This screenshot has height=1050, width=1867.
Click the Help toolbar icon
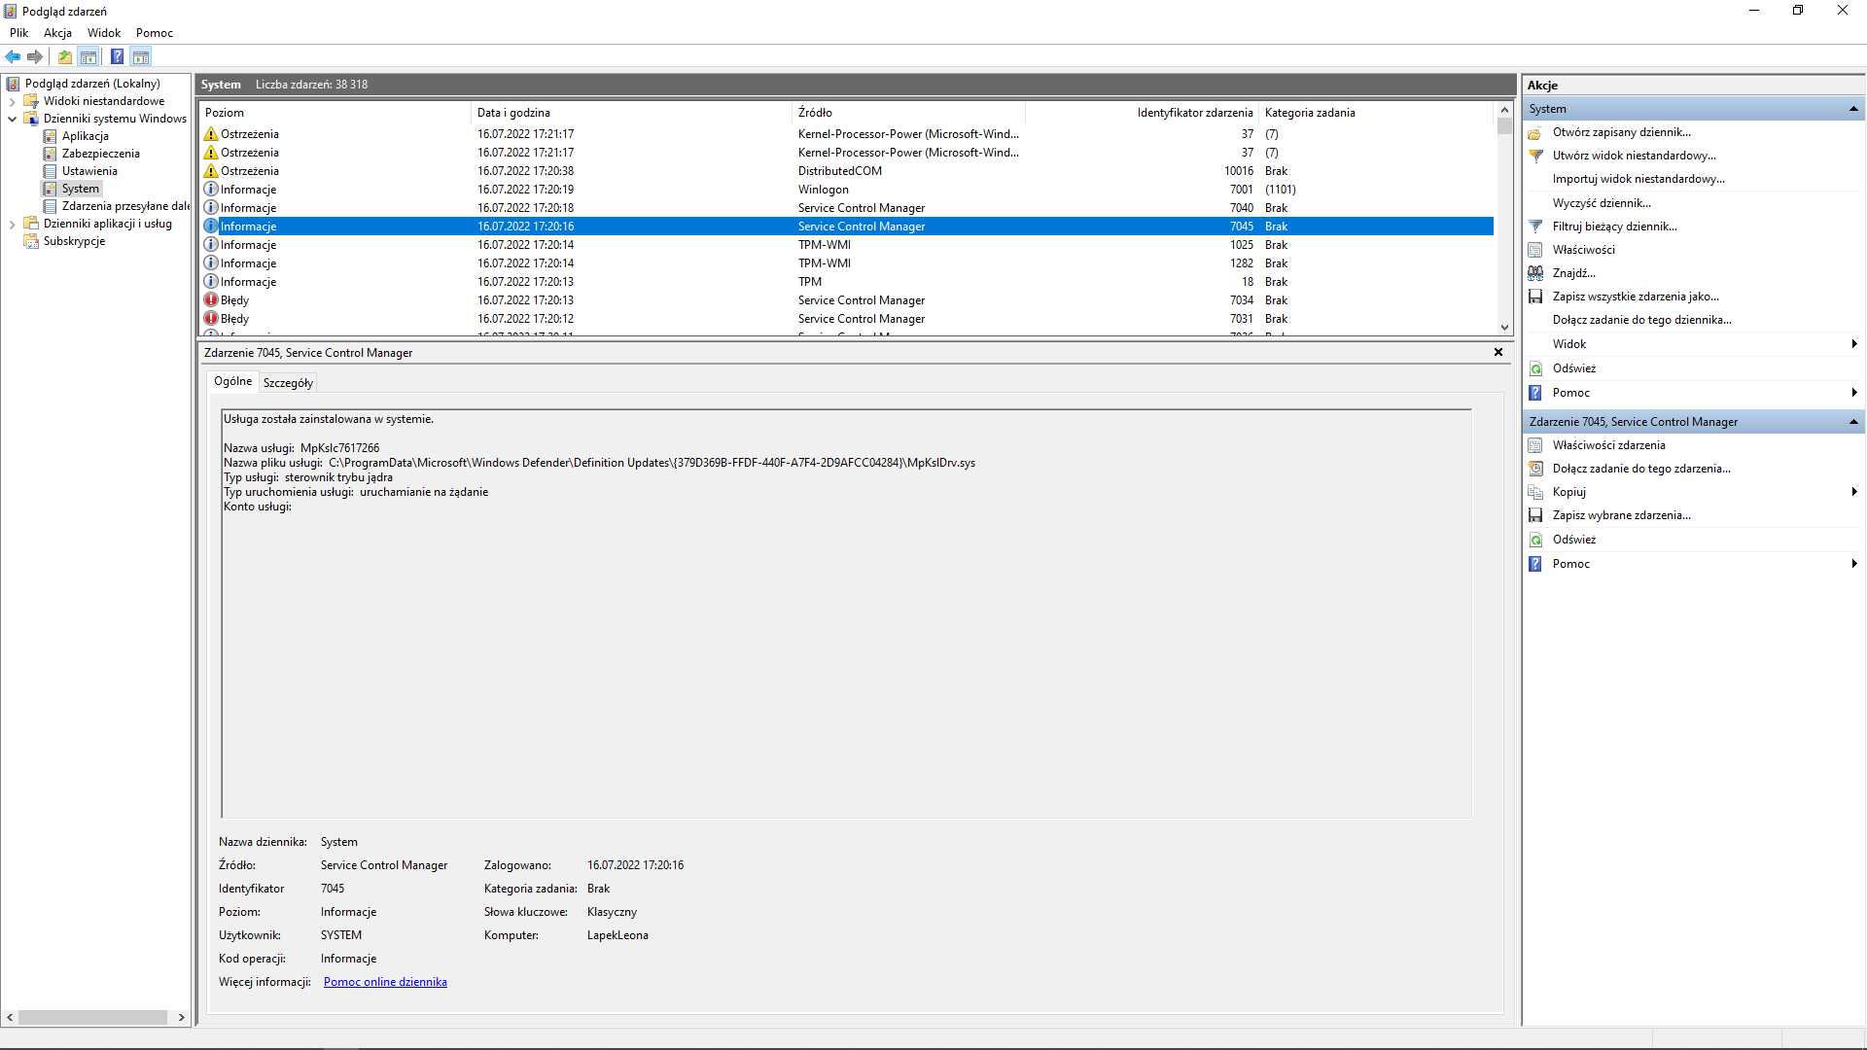tap(117, 56)
